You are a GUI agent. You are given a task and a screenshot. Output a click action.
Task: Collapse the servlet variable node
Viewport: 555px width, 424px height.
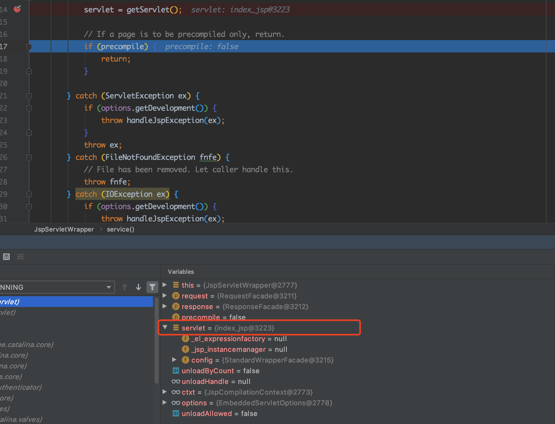165,327
